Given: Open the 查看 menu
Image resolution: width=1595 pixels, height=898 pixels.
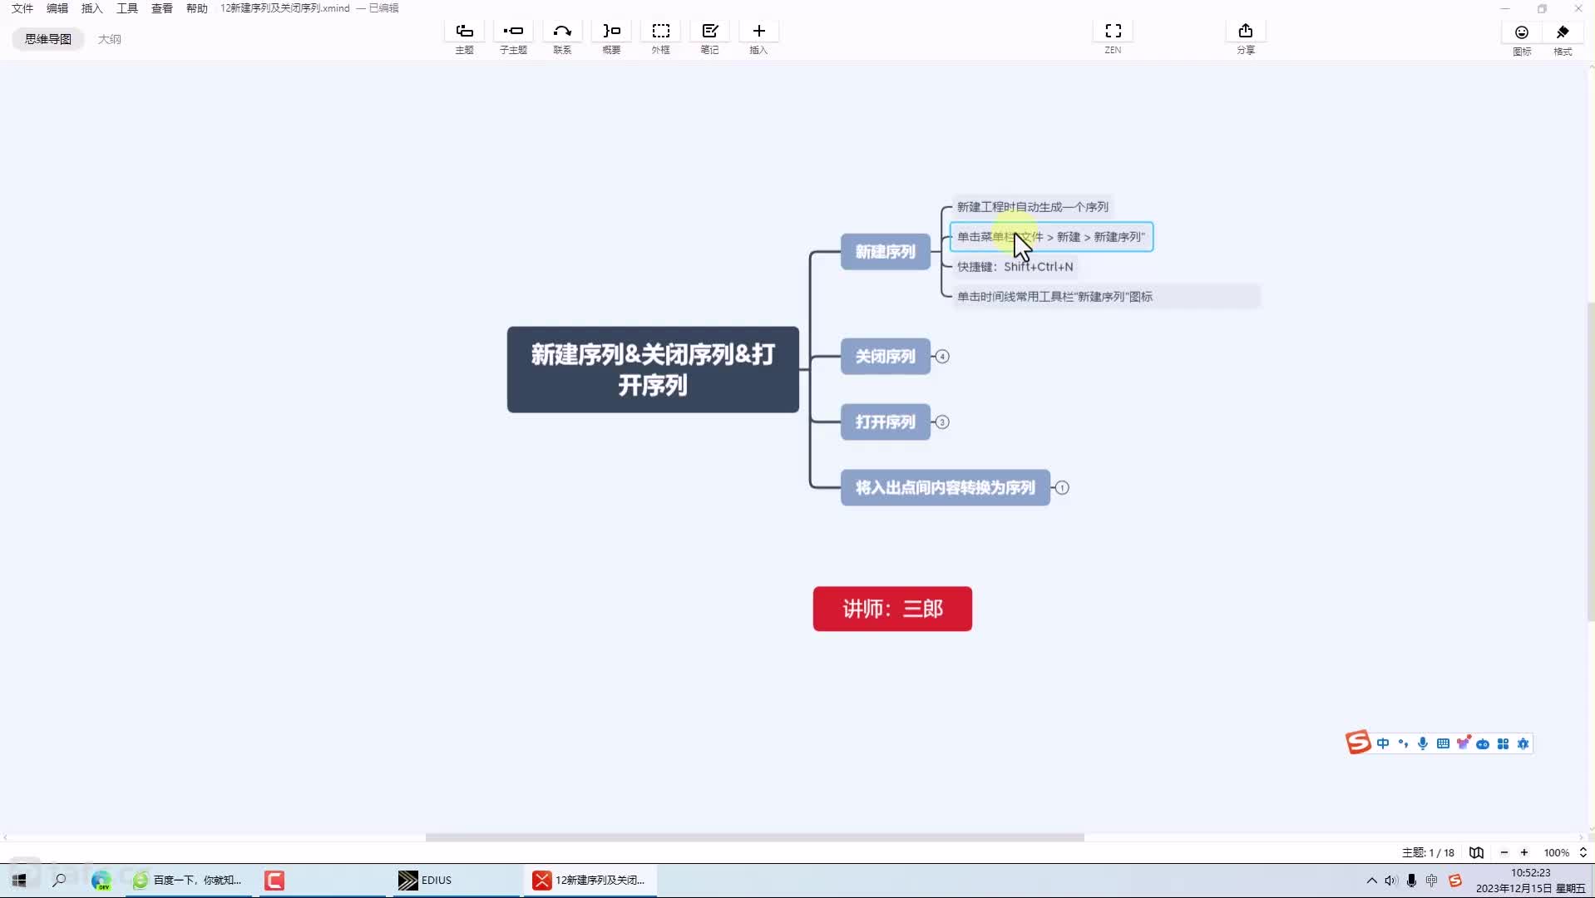Looking at the screenshot, I should (162, 8).
